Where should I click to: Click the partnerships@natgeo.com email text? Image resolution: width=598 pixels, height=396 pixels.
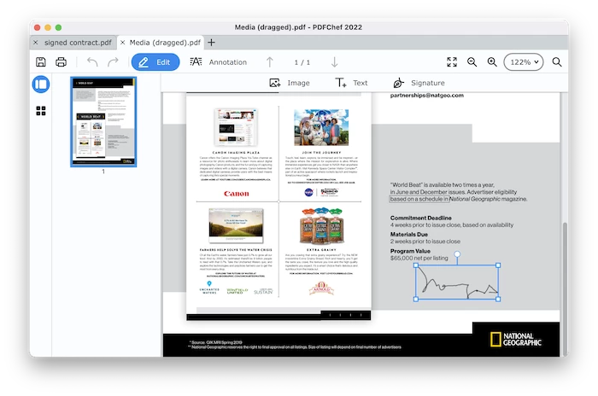[x=427, y=96]
